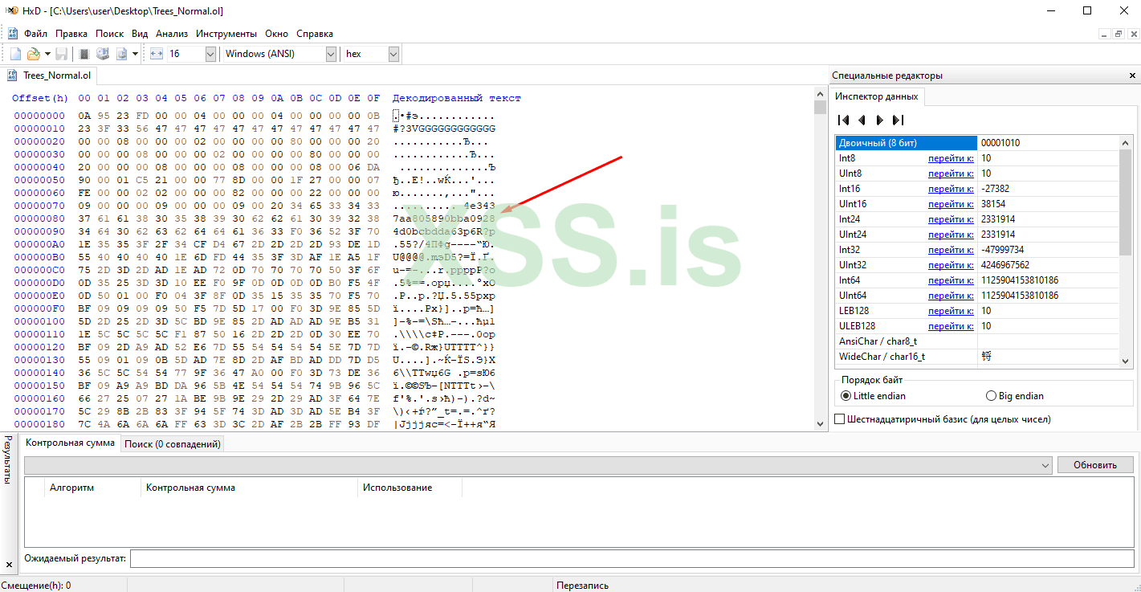The image size is (1141, 592).
Task: Jump to last byte in Data inspector
Action: pyautogui.click(x=899, y=120)
